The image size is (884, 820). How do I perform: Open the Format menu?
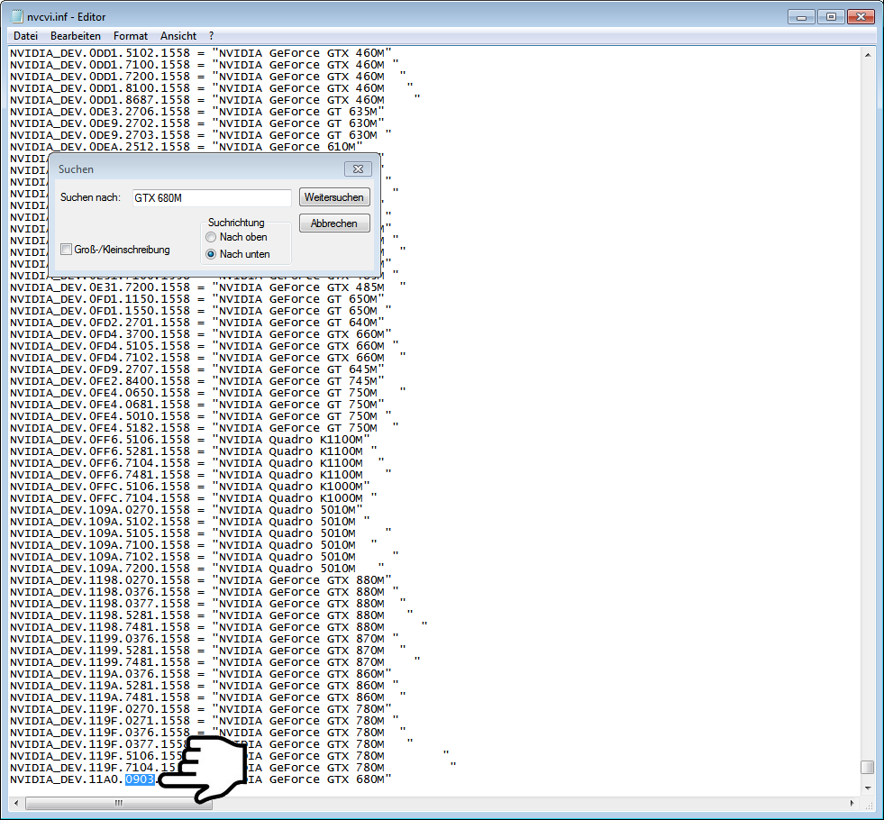(x=131, y=36)
